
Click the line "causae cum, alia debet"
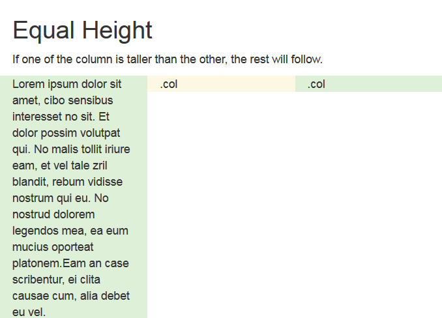[x=71, y=296]
